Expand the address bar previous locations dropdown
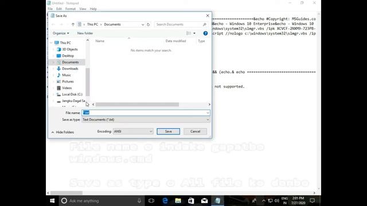This screenshot has width=367, height=206. [143, 25]
